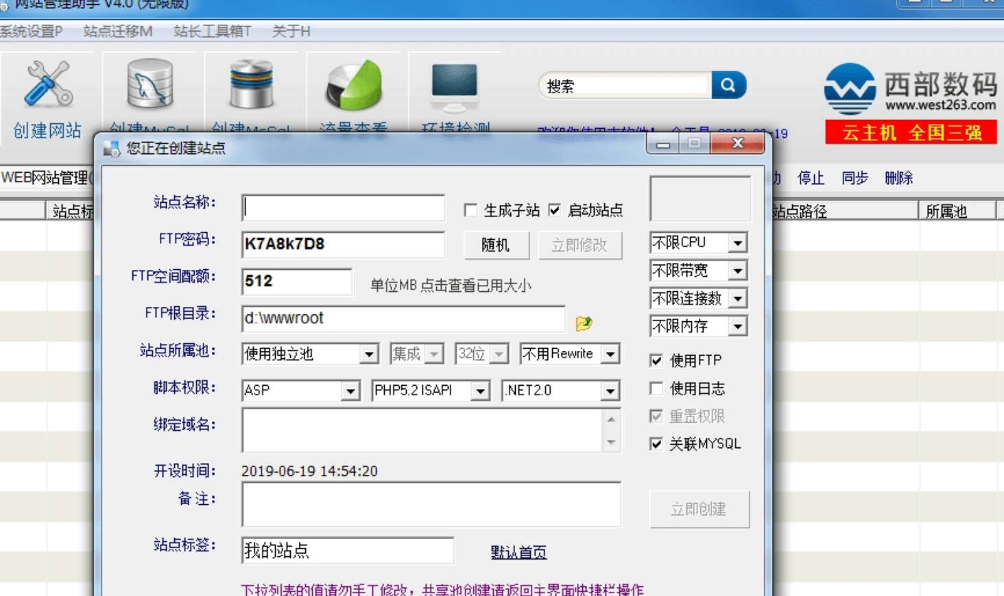Enable the 使用日志 checkbox

pos(656,388)
